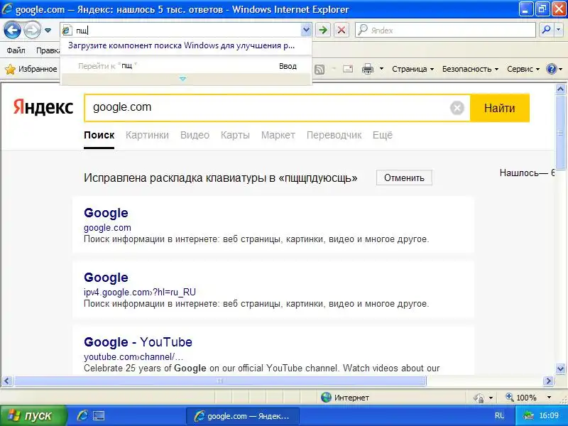
Task: Click the google.com — Яндекс taskbar button
Action: [x=243, y=416]
